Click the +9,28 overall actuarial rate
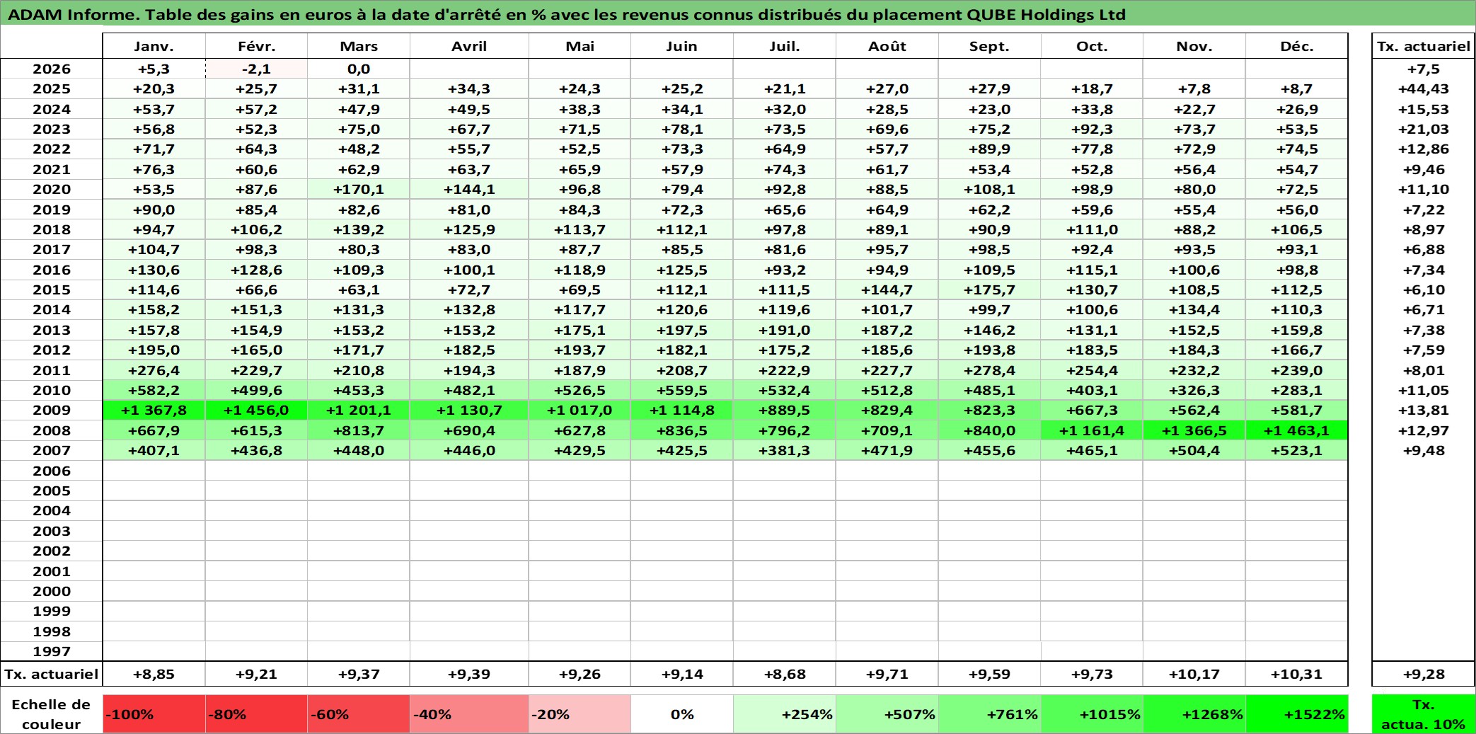 coord(1424,674)
